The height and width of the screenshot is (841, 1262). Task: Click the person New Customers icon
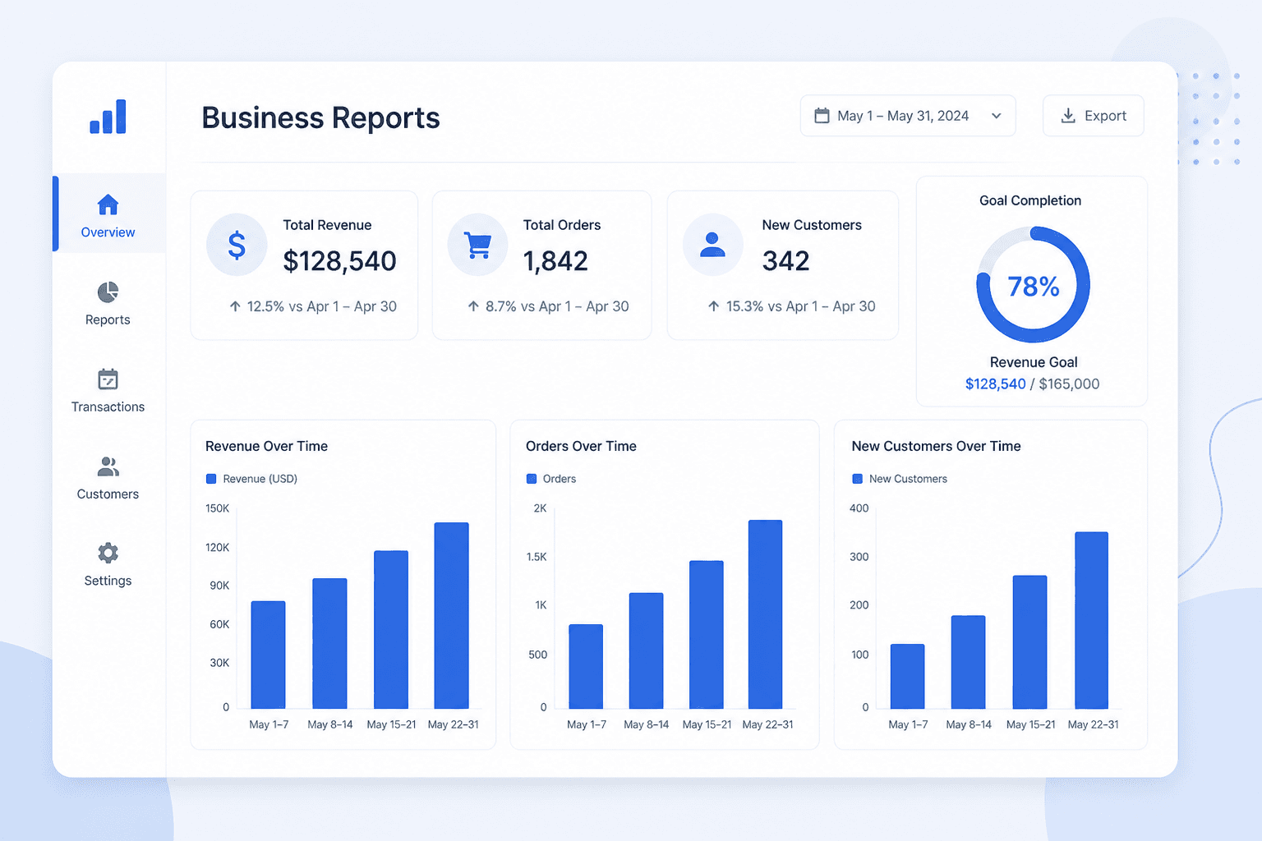712,245
